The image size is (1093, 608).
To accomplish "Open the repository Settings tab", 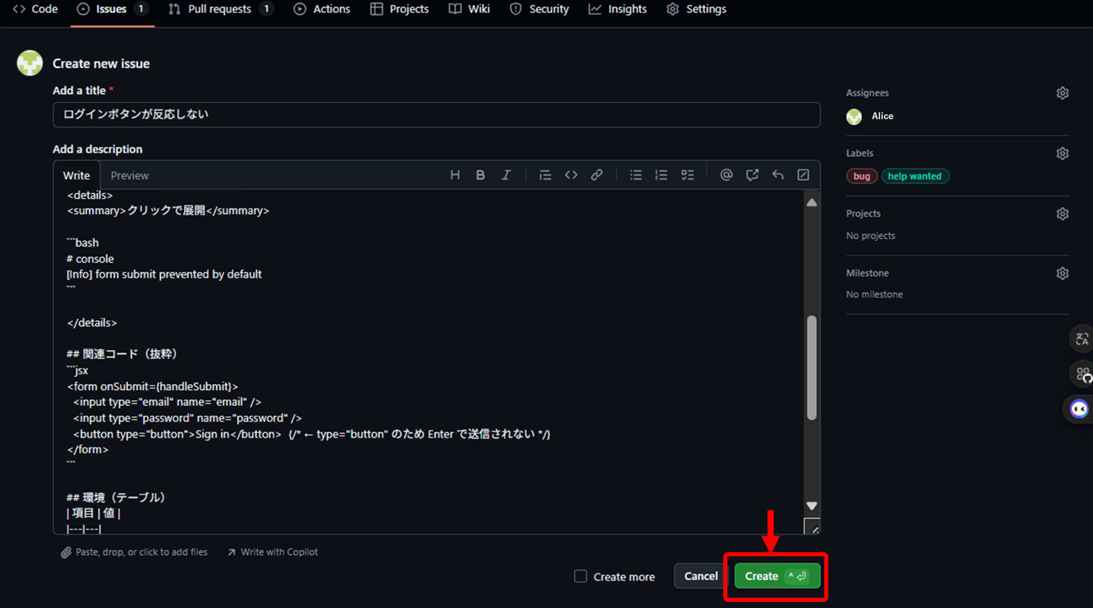I will tap(696, 9).
